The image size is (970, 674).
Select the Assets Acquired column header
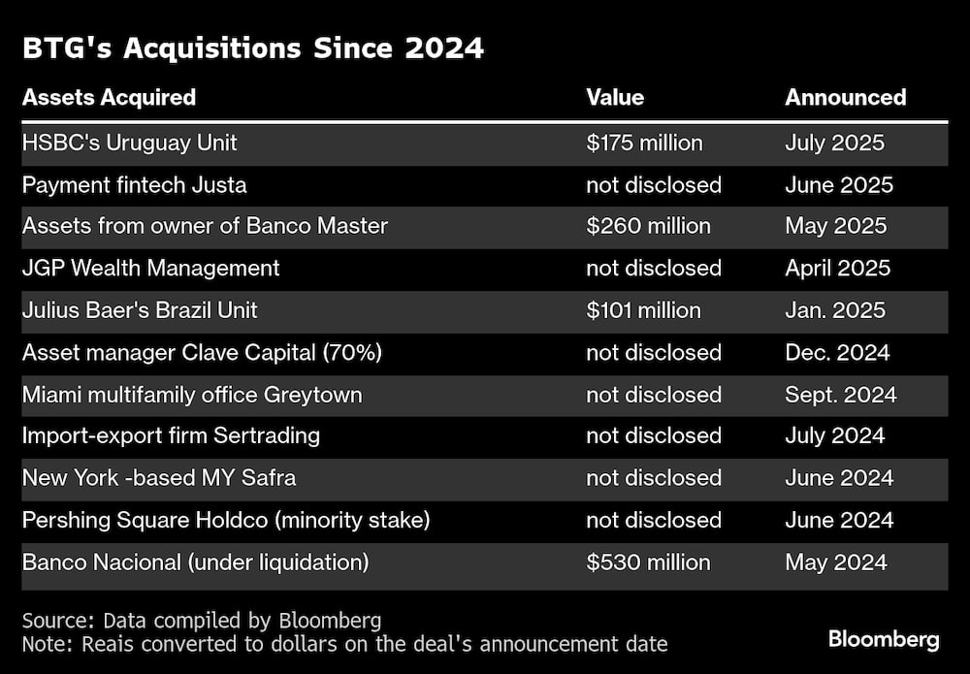(x=109, y=97)
